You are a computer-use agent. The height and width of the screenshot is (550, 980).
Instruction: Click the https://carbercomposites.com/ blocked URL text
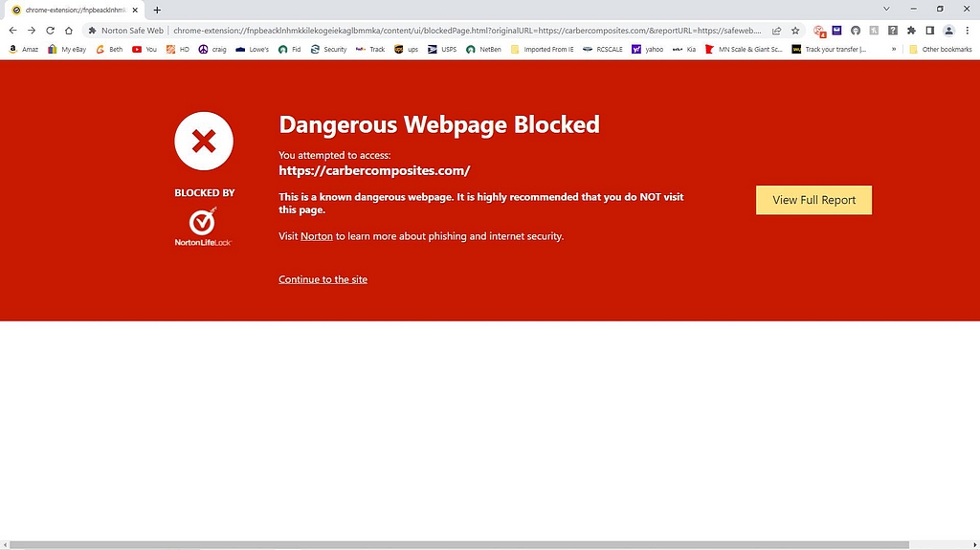pyautogui.click(x=374, y=170)
